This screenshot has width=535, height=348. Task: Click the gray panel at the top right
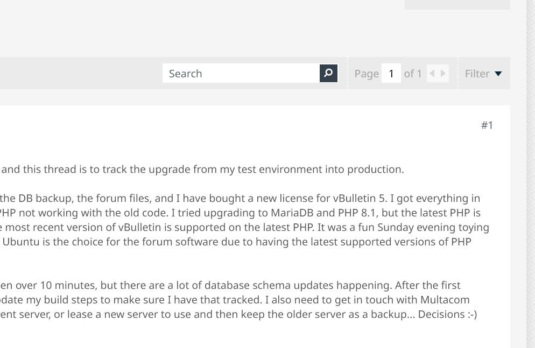click(x=457, y=4)
